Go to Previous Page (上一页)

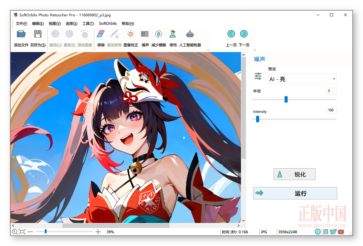pyautogui.click(x=231, y=34)
